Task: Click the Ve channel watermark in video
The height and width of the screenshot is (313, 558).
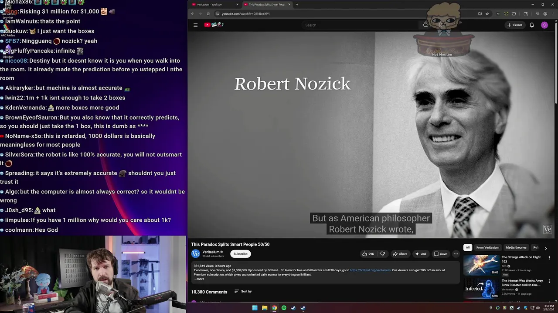Action: pyautogui.click(x=548, y=230)
